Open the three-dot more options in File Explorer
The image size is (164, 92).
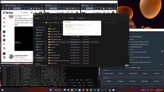click(89, 18)
